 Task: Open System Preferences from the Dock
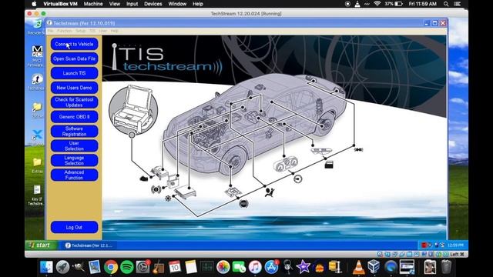tap(143, 267)
